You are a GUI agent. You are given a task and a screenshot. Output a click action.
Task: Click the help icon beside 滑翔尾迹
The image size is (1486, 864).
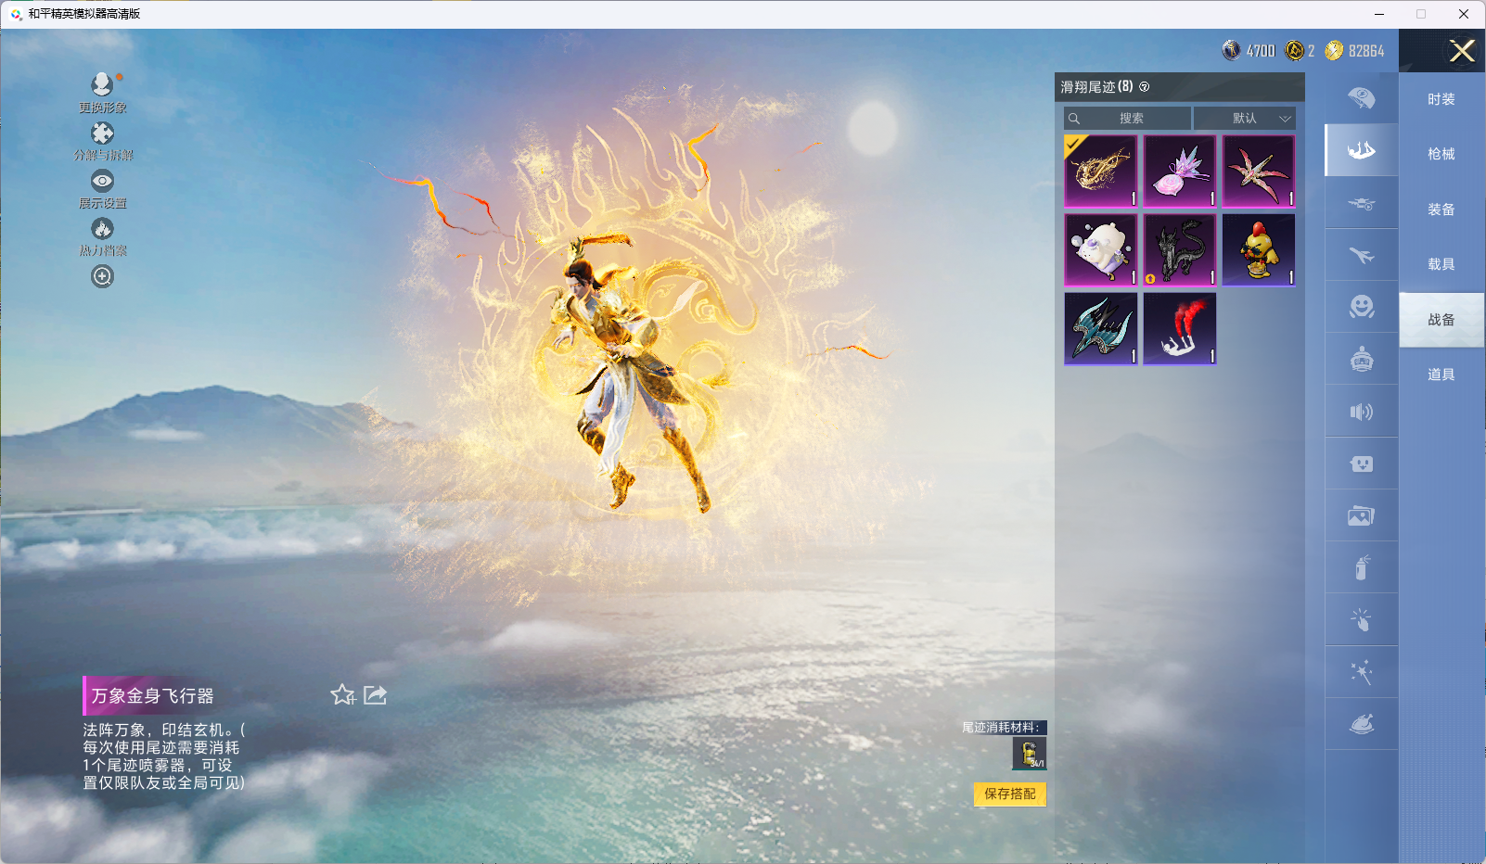coord(1145,87)
